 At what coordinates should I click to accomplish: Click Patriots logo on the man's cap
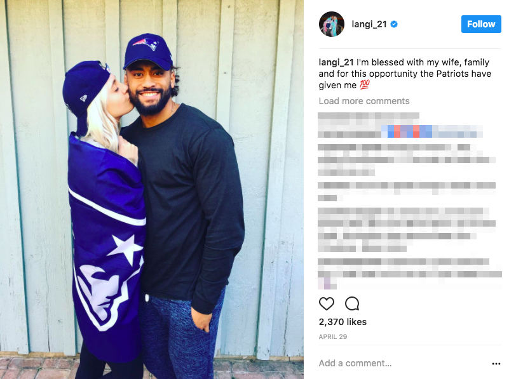pos(147,43)
